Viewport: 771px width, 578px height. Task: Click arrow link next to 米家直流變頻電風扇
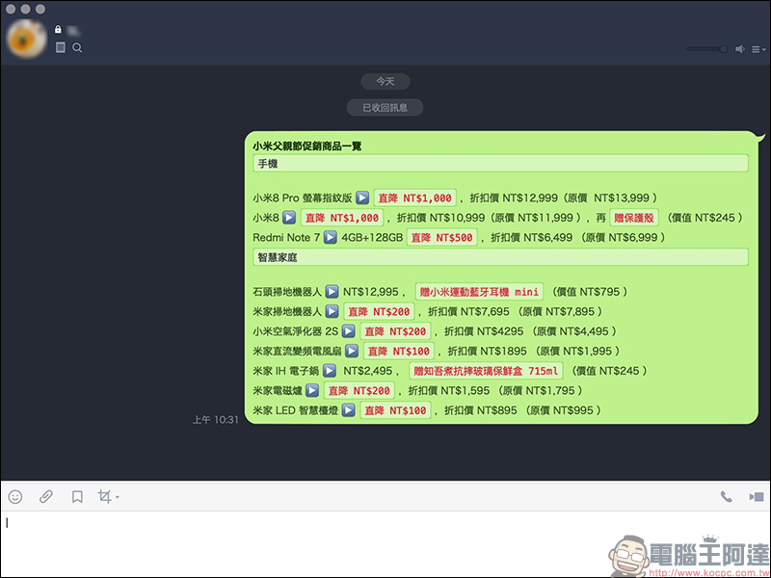352,351
